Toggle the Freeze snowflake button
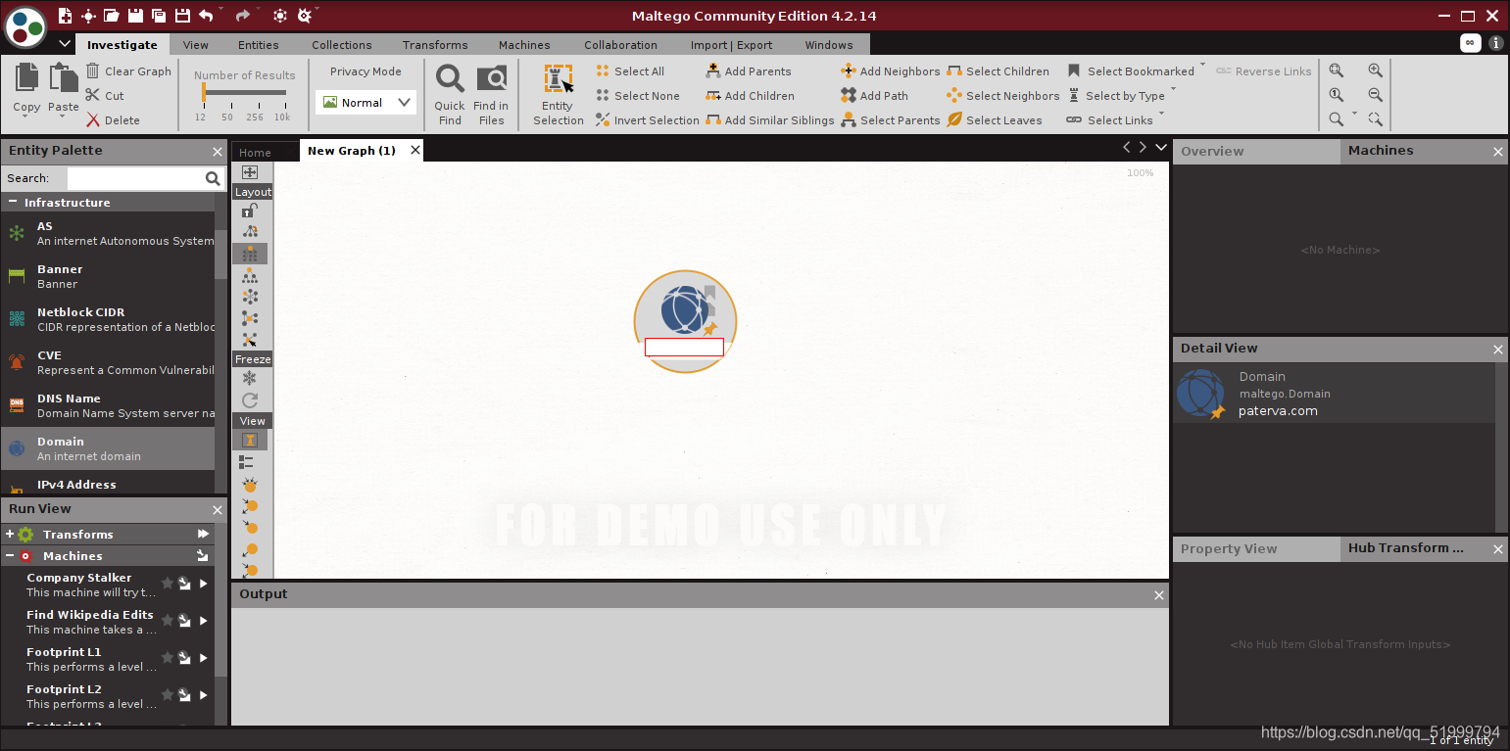The height and width of the screenshot is (751, 1510). [250, 378]
